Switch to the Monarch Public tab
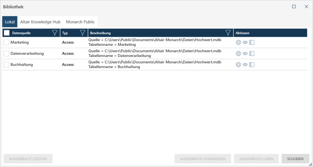 click(x=80, y=22)
